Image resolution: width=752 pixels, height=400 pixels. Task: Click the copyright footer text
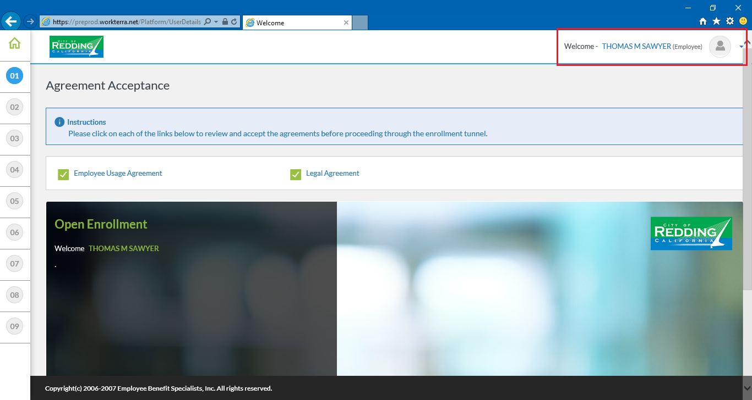159,388
